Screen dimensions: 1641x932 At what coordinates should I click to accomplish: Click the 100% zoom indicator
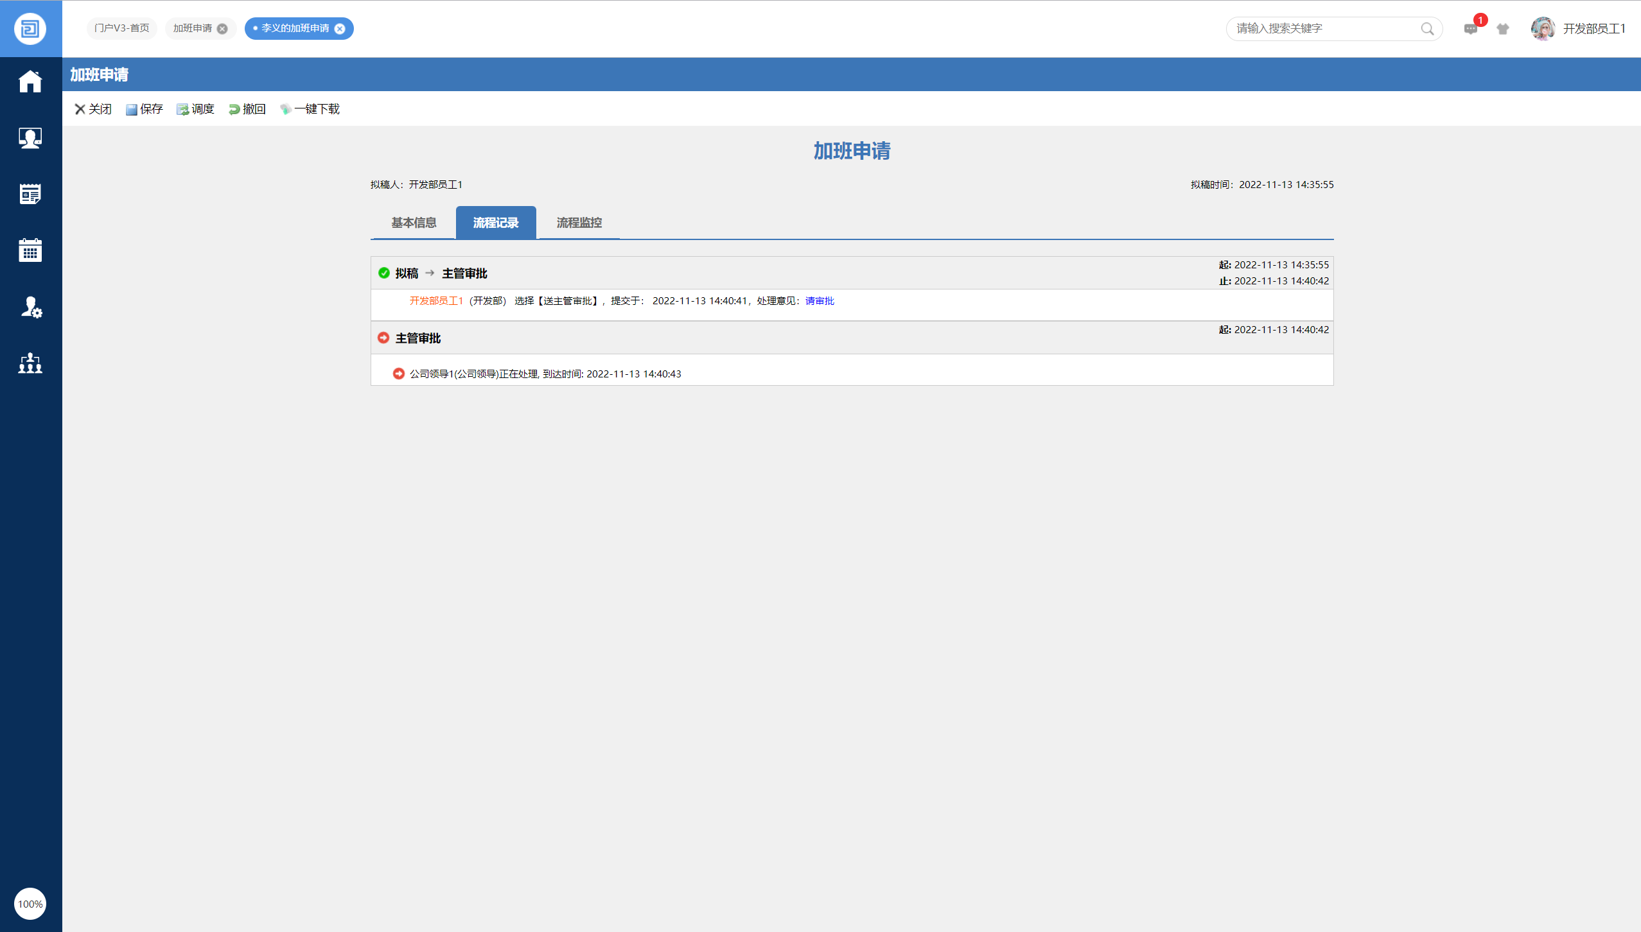click(30, 904)
